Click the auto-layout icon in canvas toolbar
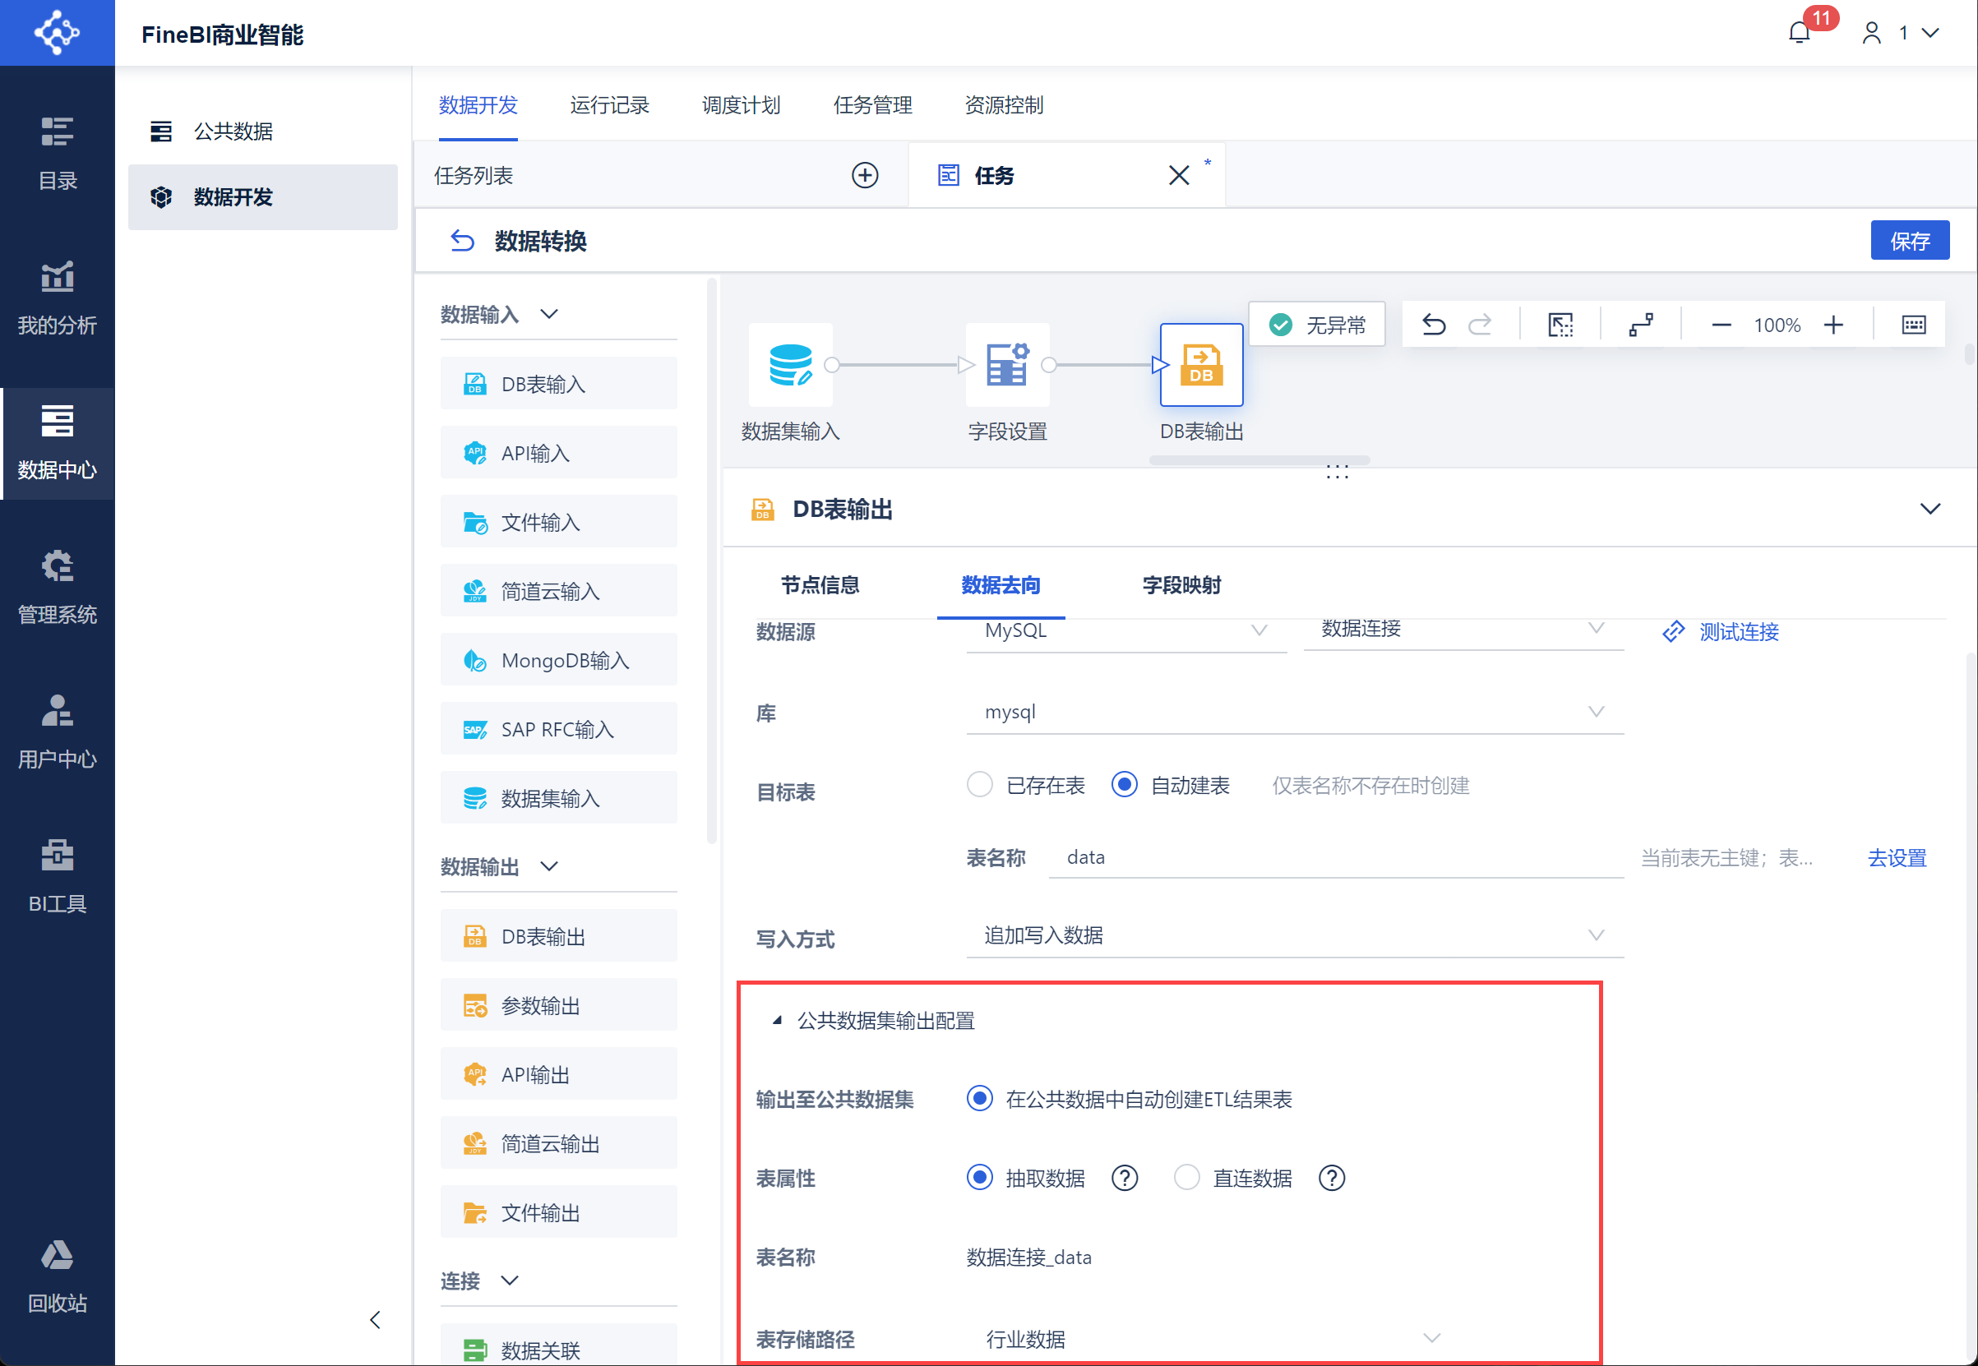Screen dimensions: 1978x1366 [x=1641, y=325]
